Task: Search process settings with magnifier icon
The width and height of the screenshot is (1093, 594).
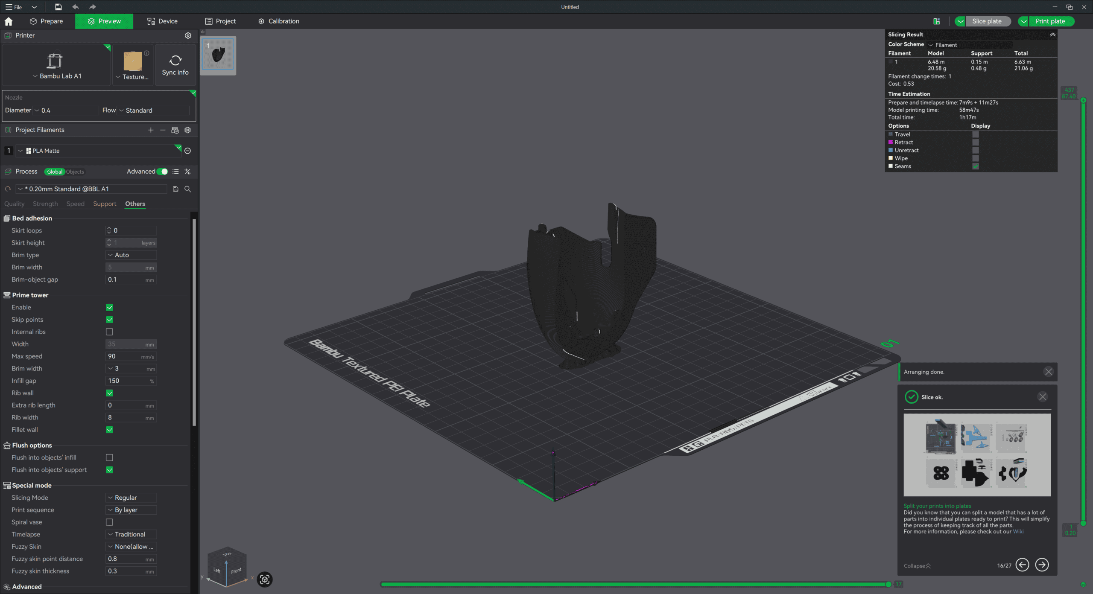Action: (x=187, y=189)
